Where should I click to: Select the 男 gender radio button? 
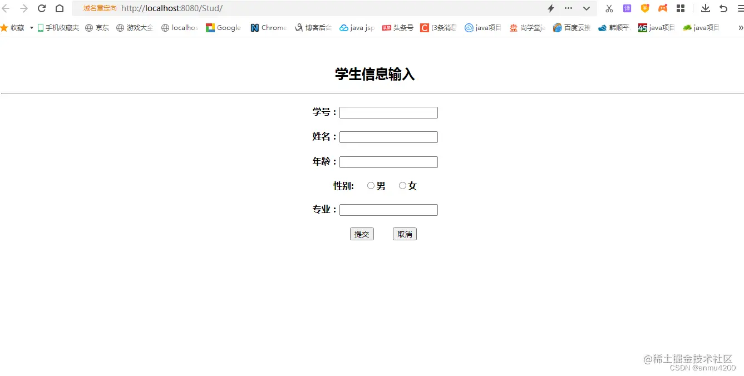pos(371,185)
